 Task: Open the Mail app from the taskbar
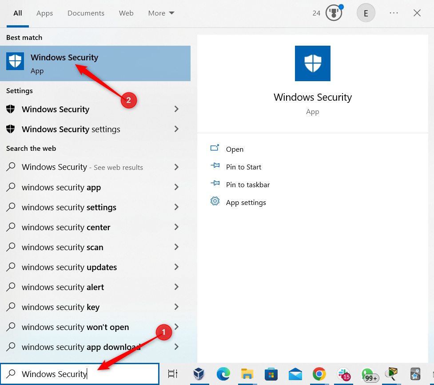click(295, 374)
